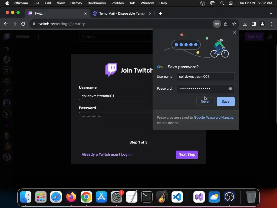Open Terminal from the Dock

pos(147,197)
